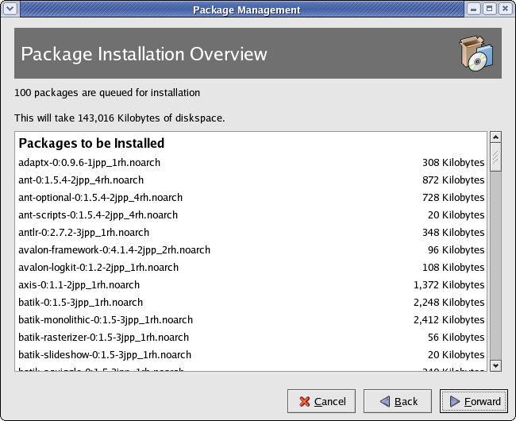
Task: Select the batik-slideshow package row
Action: point(105,355)
